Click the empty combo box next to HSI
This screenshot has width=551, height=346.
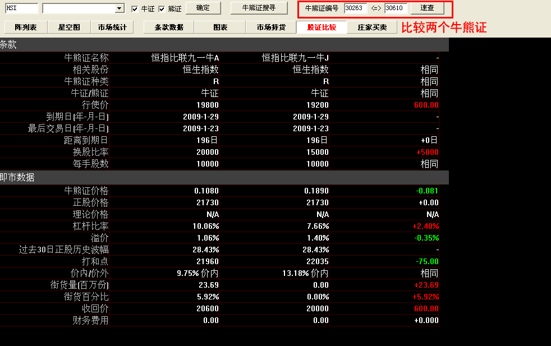tap(79, 8)
